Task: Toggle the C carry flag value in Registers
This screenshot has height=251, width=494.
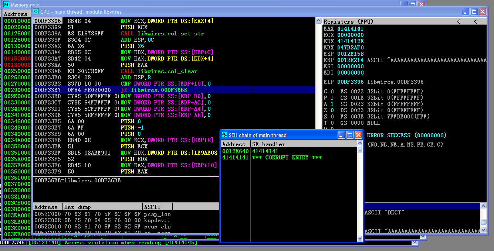Action: pos(332,92)
